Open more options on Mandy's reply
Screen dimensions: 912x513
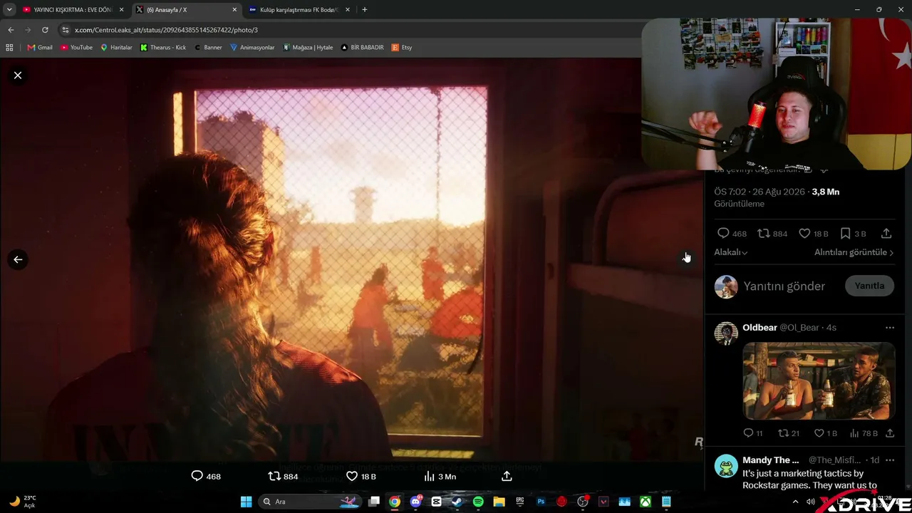click(x=889, y=460)
